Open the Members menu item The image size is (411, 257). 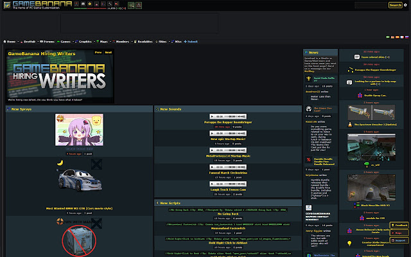pyautogui.click(x=121, y=42)
